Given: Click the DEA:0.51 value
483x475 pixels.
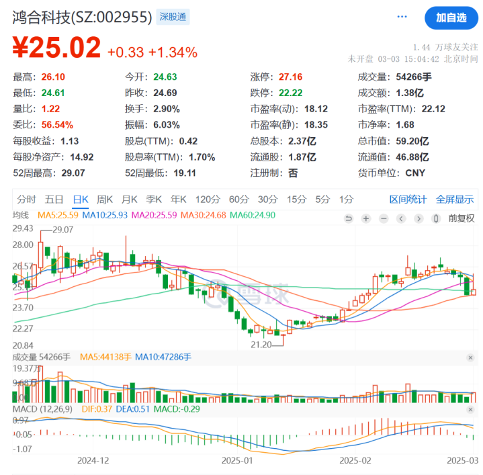Looking at the screenshot, I should [132, 409].
